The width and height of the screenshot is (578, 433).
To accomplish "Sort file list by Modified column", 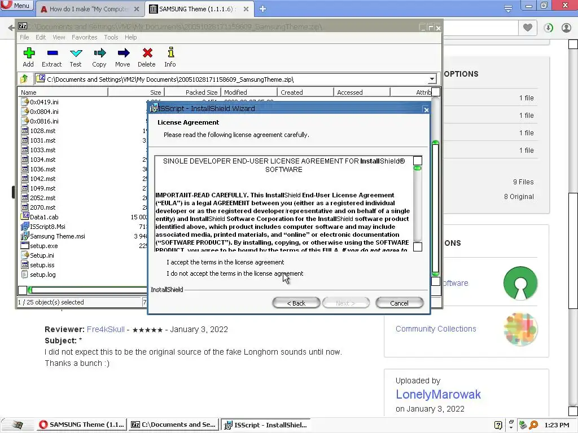I will pos(249,92).
